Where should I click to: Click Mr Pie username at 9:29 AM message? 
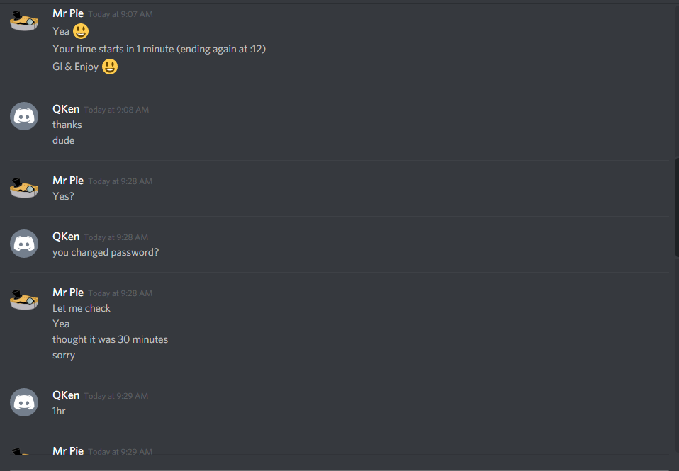click(x=68, y=450)
